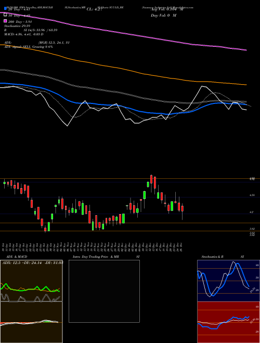Click the white 50 Day EMA legend swatch
The image size is (260, 343).
tap(5, 15)
